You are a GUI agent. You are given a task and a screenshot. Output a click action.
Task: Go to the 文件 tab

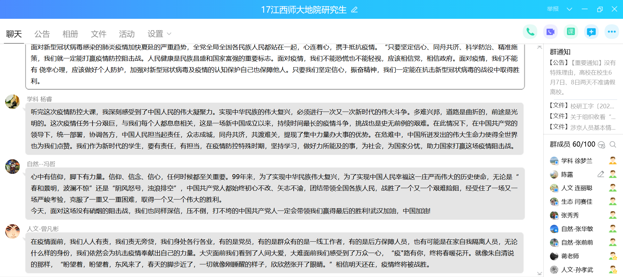click(98, 34)
